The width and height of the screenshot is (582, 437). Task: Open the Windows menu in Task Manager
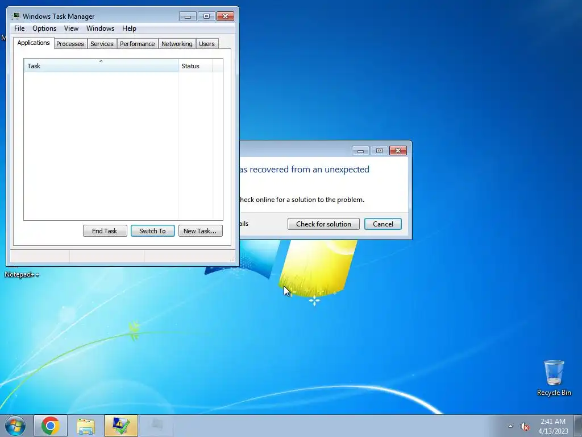point(100,28)
